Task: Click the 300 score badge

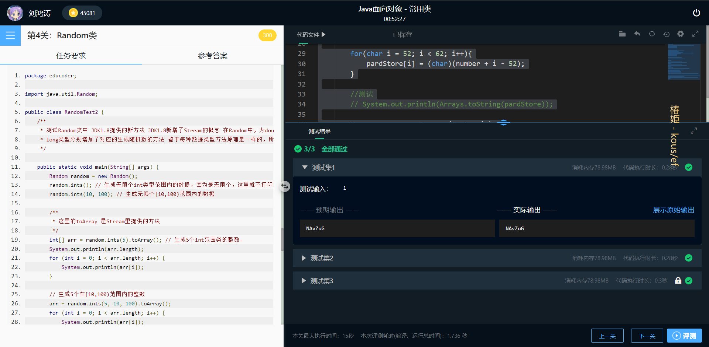Action: pyautogui.click(x=267, y=35)
